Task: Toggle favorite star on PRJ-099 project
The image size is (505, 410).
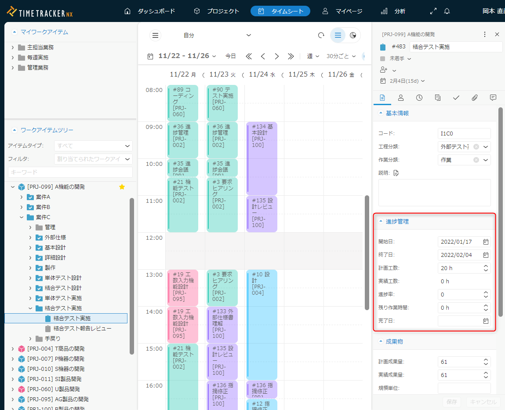Action: click(122, 187)
